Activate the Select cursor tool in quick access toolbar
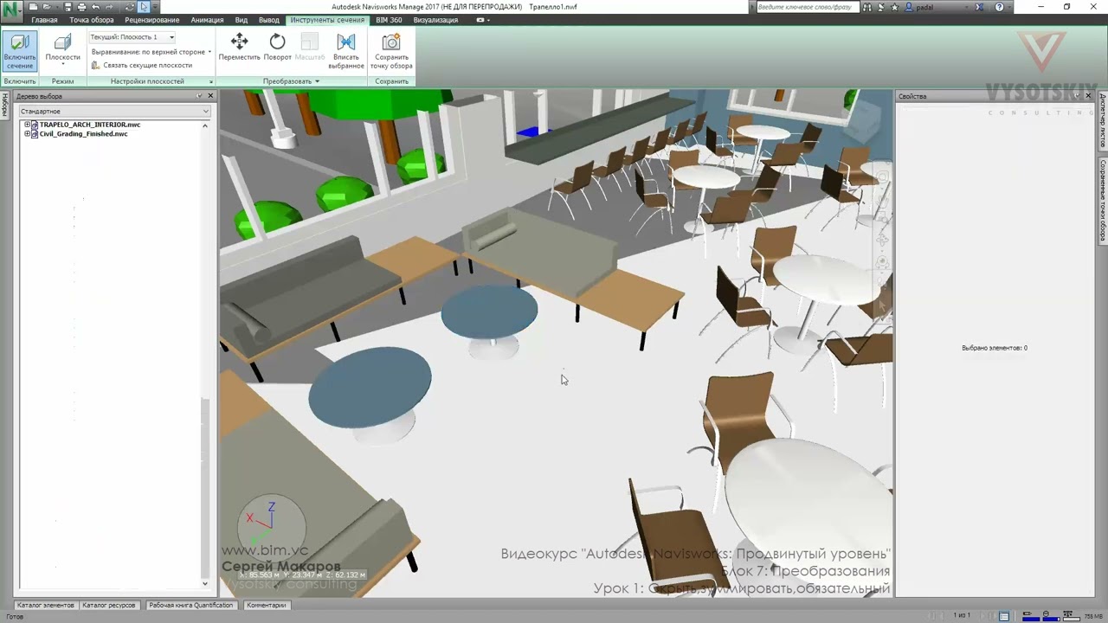The image size is (1108, 623). click(144, 7)
